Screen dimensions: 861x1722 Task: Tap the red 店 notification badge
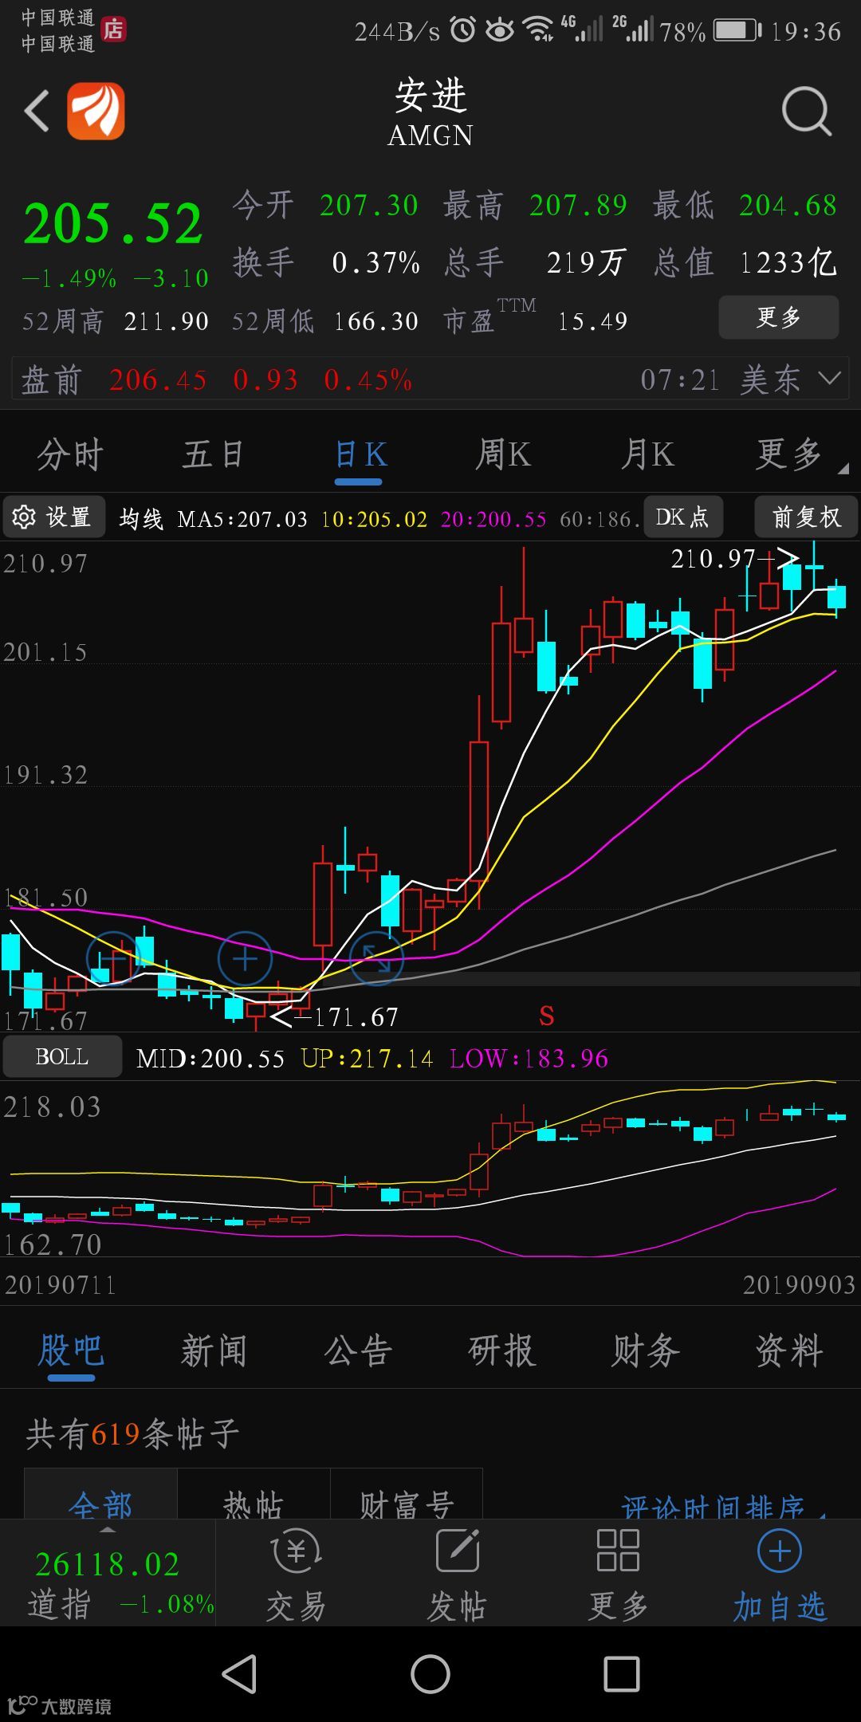[114, 29]
